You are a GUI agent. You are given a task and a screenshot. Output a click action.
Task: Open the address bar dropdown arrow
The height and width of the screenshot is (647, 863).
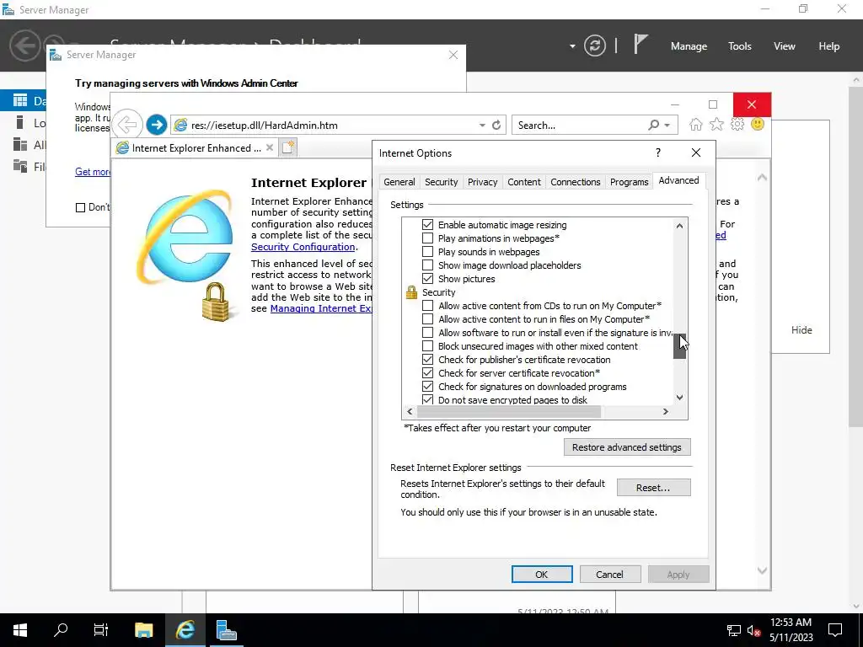tap(482, 125)
